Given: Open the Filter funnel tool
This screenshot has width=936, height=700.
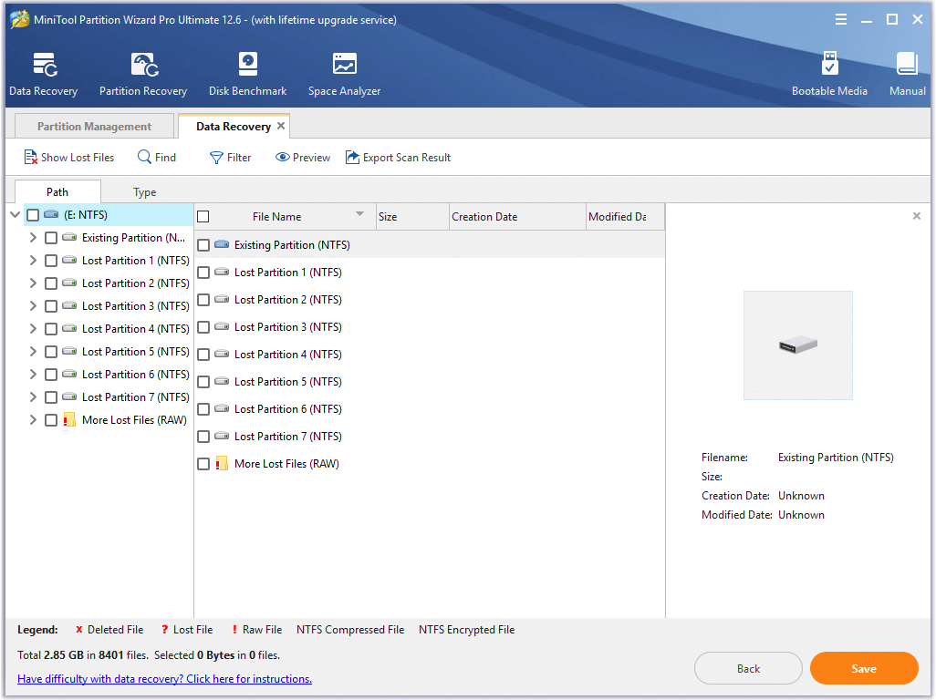Looking at the screenshot, I should (x=231, y=158).
